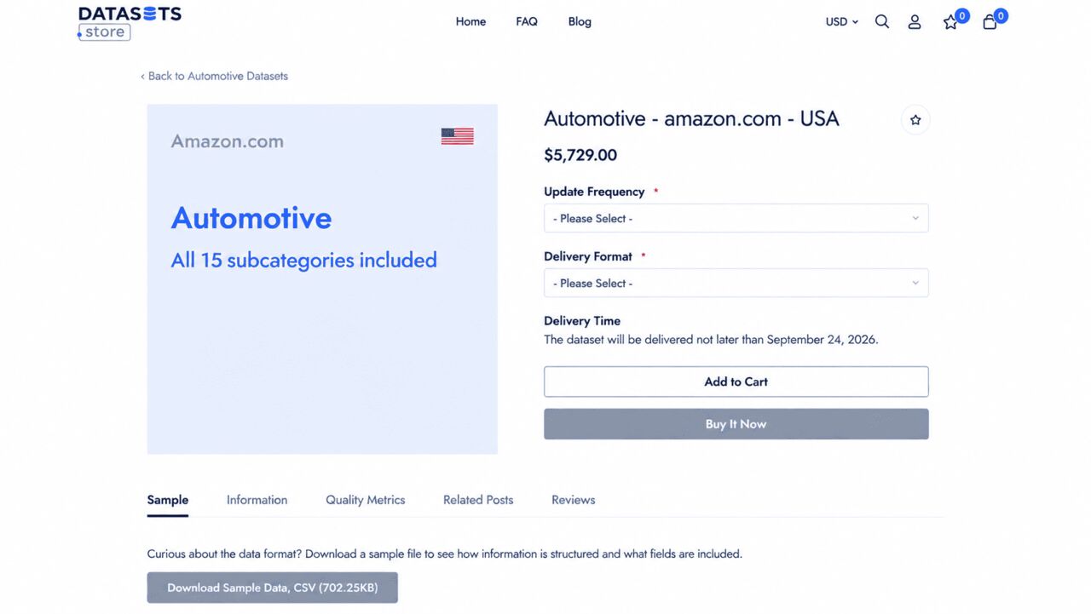This screenshot has width=1091, height=614.
Task: Select the $5,729.00 price text
Action: click(x=580, y=155)
